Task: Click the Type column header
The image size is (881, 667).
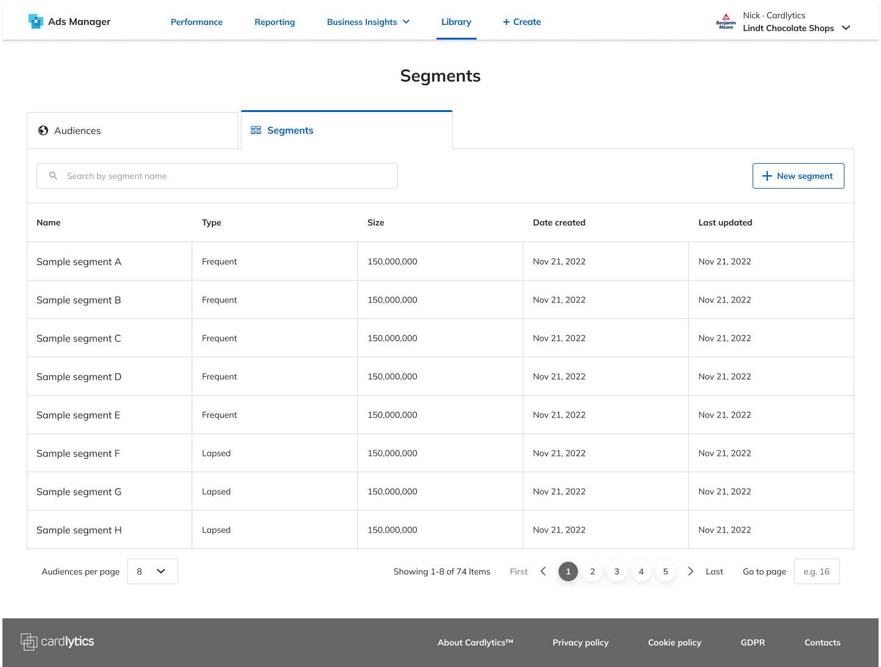Action: (212, 223)
